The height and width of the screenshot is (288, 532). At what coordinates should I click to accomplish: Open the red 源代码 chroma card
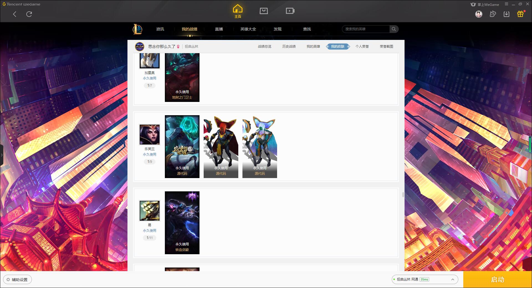click(x=221, y=146)
